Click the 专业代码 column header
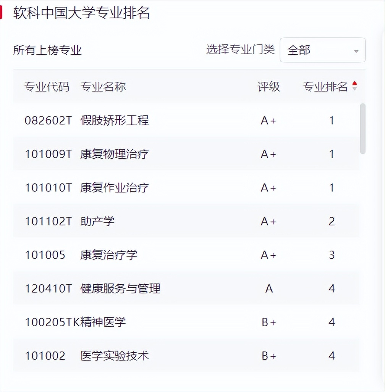 pyautogui.click(x=47, y=87)
